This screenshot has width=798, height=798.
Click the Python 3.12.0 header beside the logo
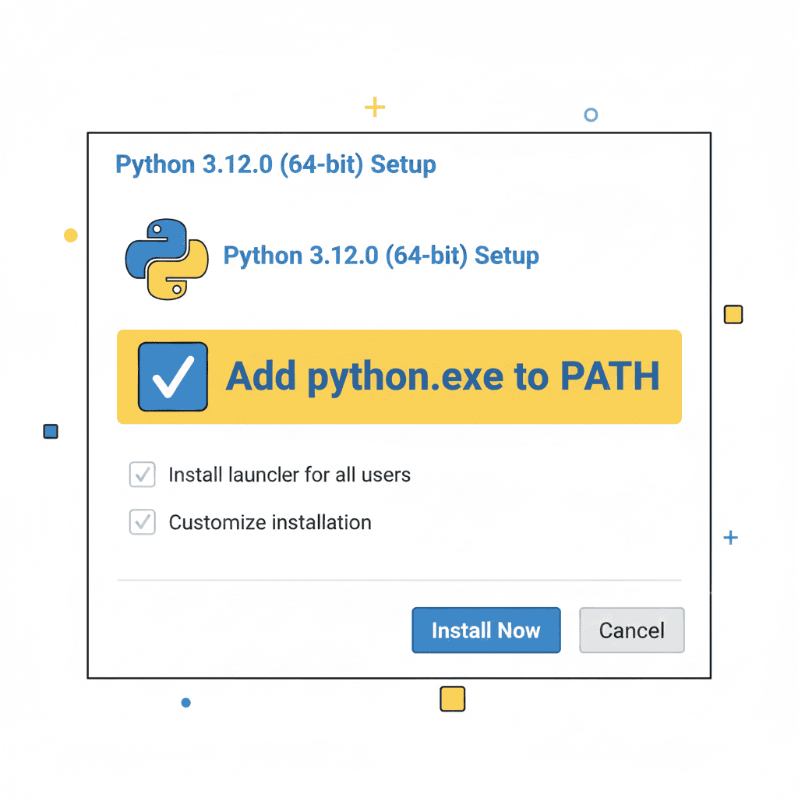click(381, 256)
